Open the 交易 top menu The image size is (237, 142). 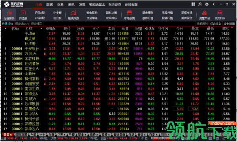[x=60, y=4]
